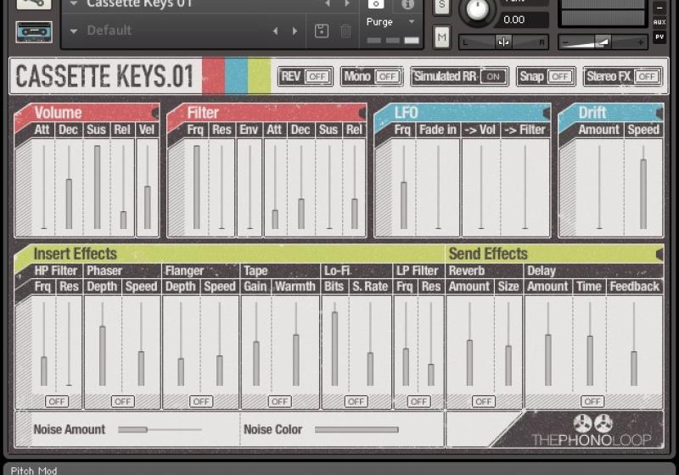Open the Cassette Keys 01 instrument dropdown
Screen dimensions: 679x475
(x=74, y=4)
